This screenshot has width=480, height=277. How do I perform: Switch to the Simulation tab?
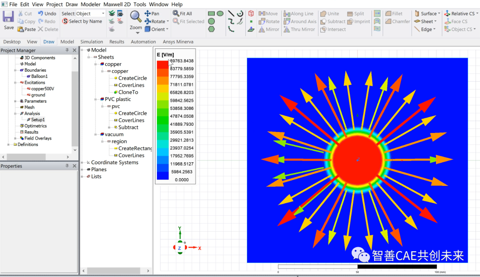(92, 41)
